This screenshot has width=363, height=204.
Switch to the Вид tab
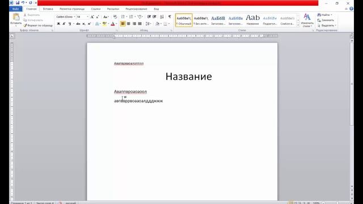click(157, 9)
